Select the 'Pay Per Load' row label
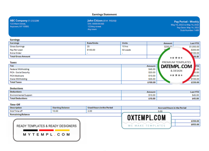 click(x=16, y=50)
